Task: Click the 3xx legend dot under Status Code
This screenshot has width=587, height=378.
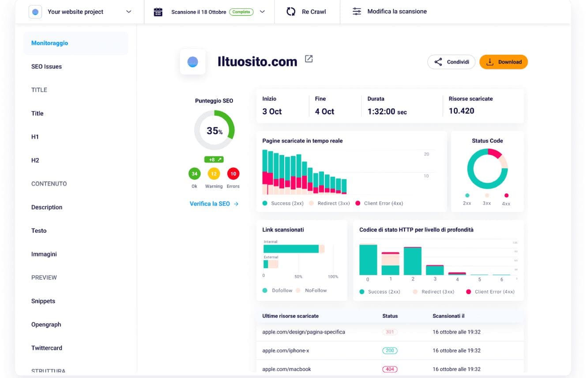Action: 487,195
